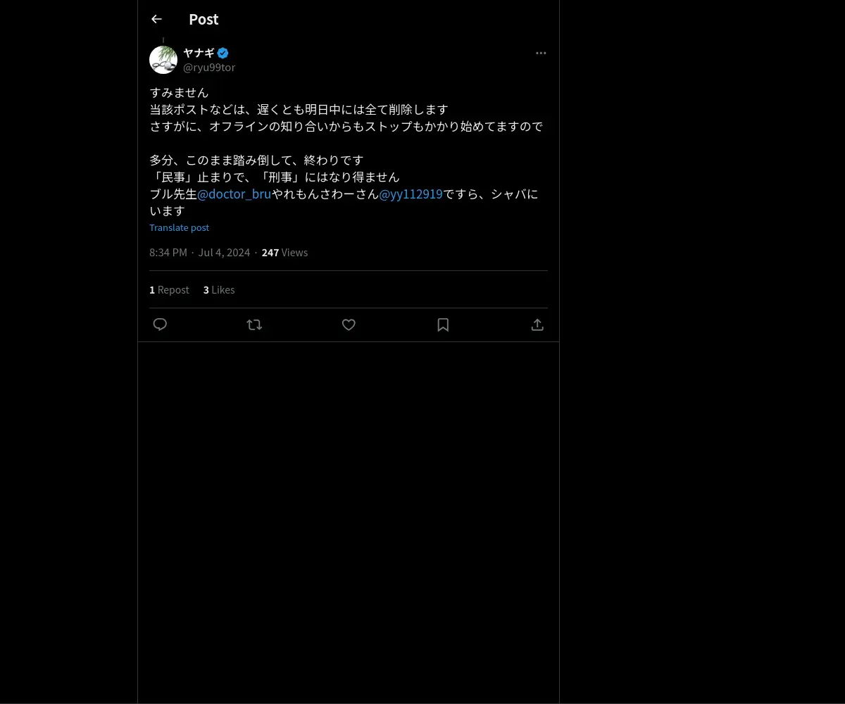View the 247 Views analytics
Image resolution: width=845 pixels, height=704 pixels.
(284, 252)
